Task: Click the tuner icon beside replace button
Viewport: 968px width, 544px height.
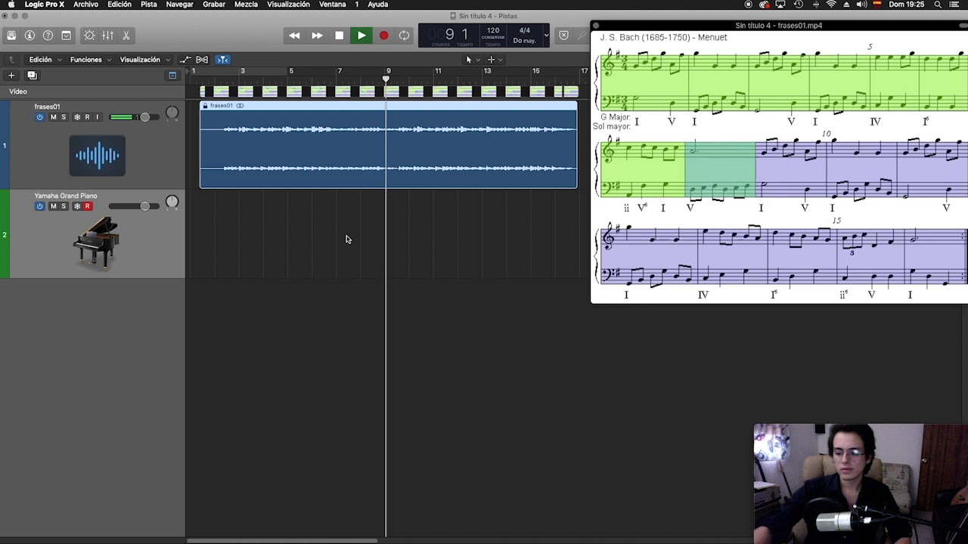Action: [582, 36]
